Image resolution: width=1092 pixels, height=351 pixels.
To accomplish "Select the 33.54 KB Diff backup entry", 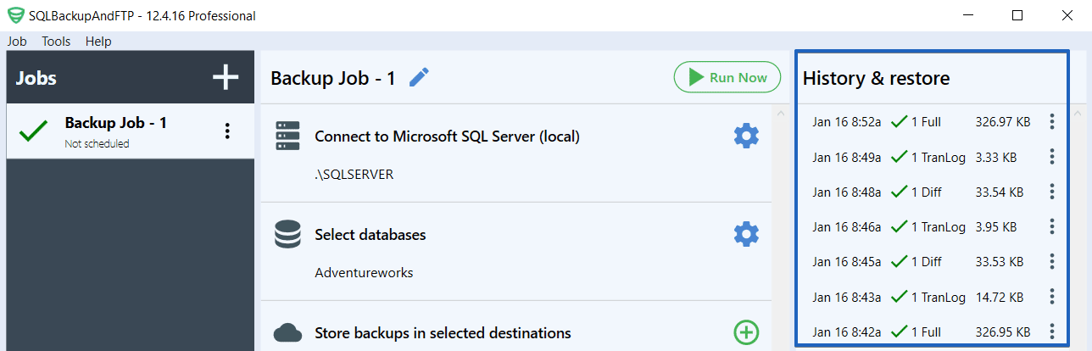I will 933,192.
